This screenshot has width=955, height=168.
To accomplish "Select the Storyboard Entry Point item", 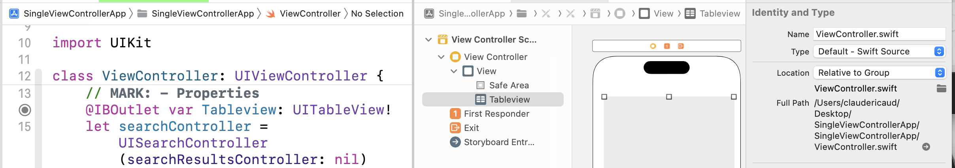I will [499, 142].
